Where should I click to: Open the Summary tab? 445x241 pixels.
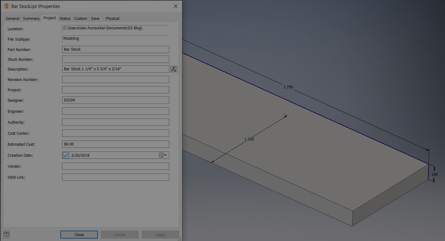pos(31,19)
